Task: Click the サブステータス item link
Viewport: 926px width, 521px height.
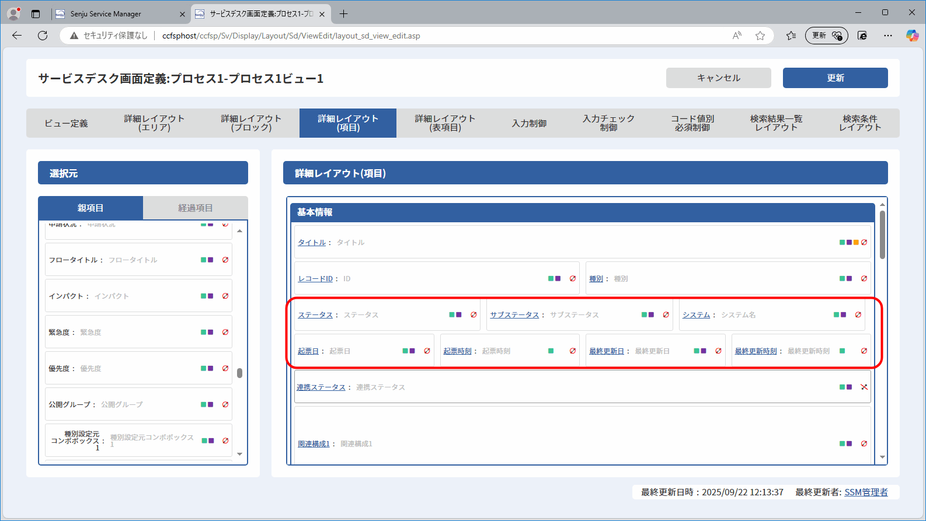Action: [514, 314]
